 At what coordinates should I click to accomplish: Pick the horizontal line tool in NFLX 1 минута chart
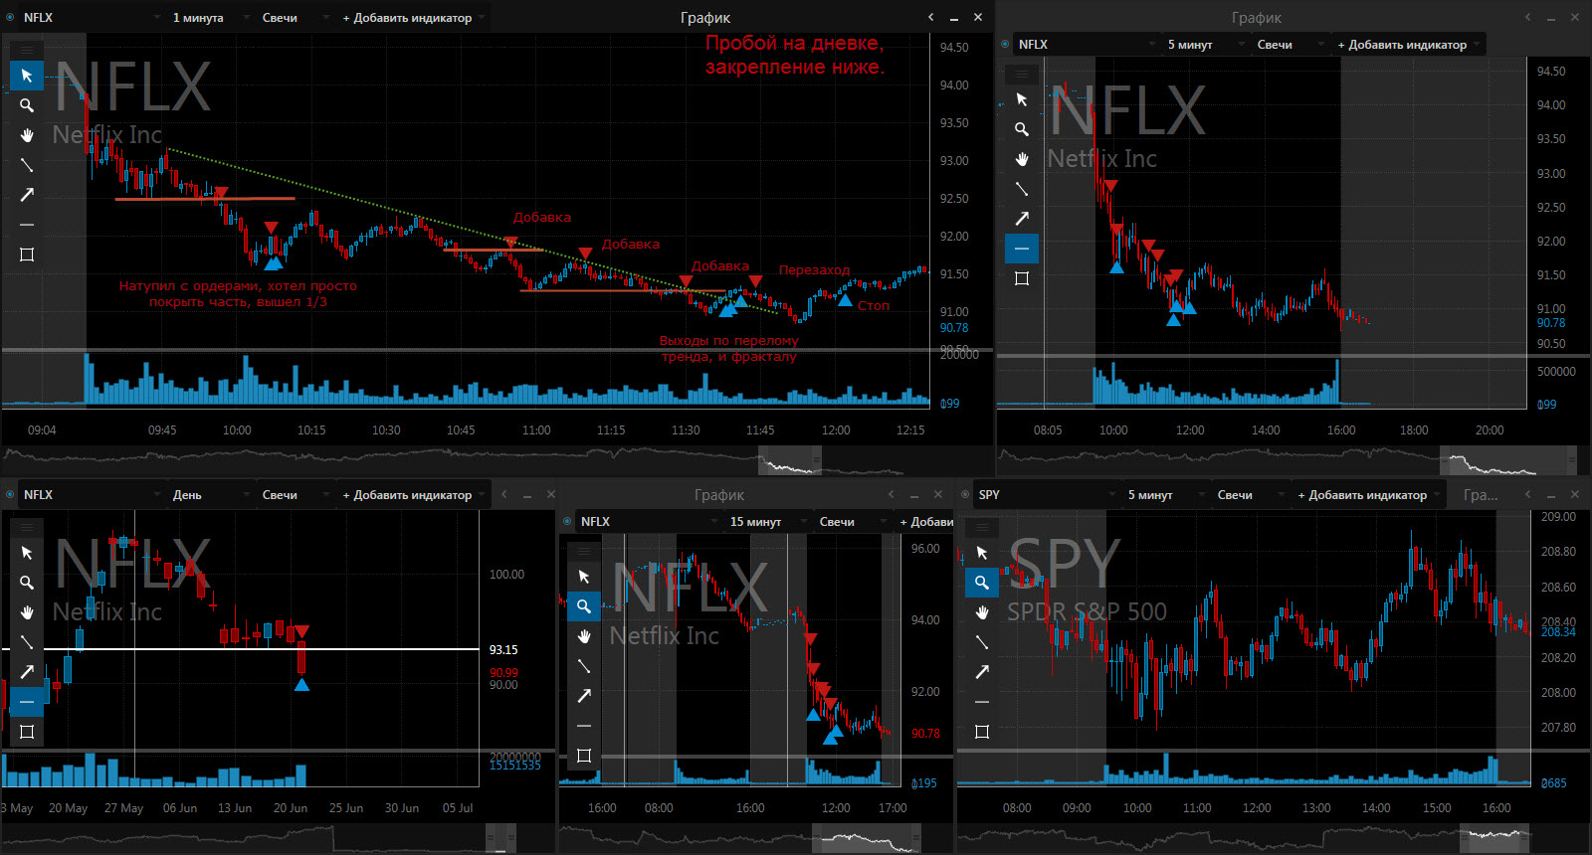27,225
